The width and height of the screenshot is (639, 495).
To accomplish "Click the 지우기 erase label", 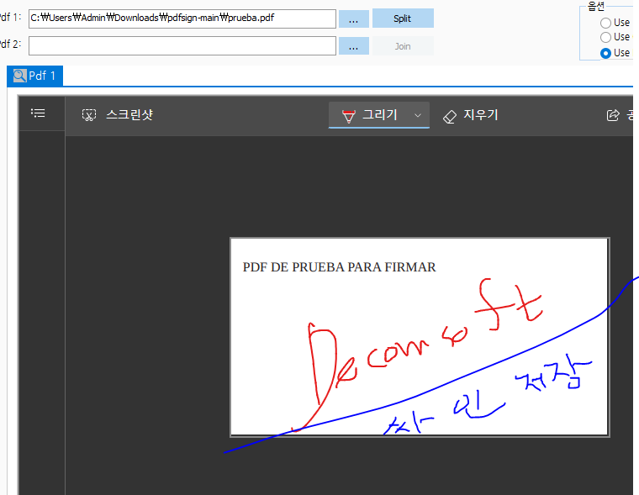I will click(480, 115).
